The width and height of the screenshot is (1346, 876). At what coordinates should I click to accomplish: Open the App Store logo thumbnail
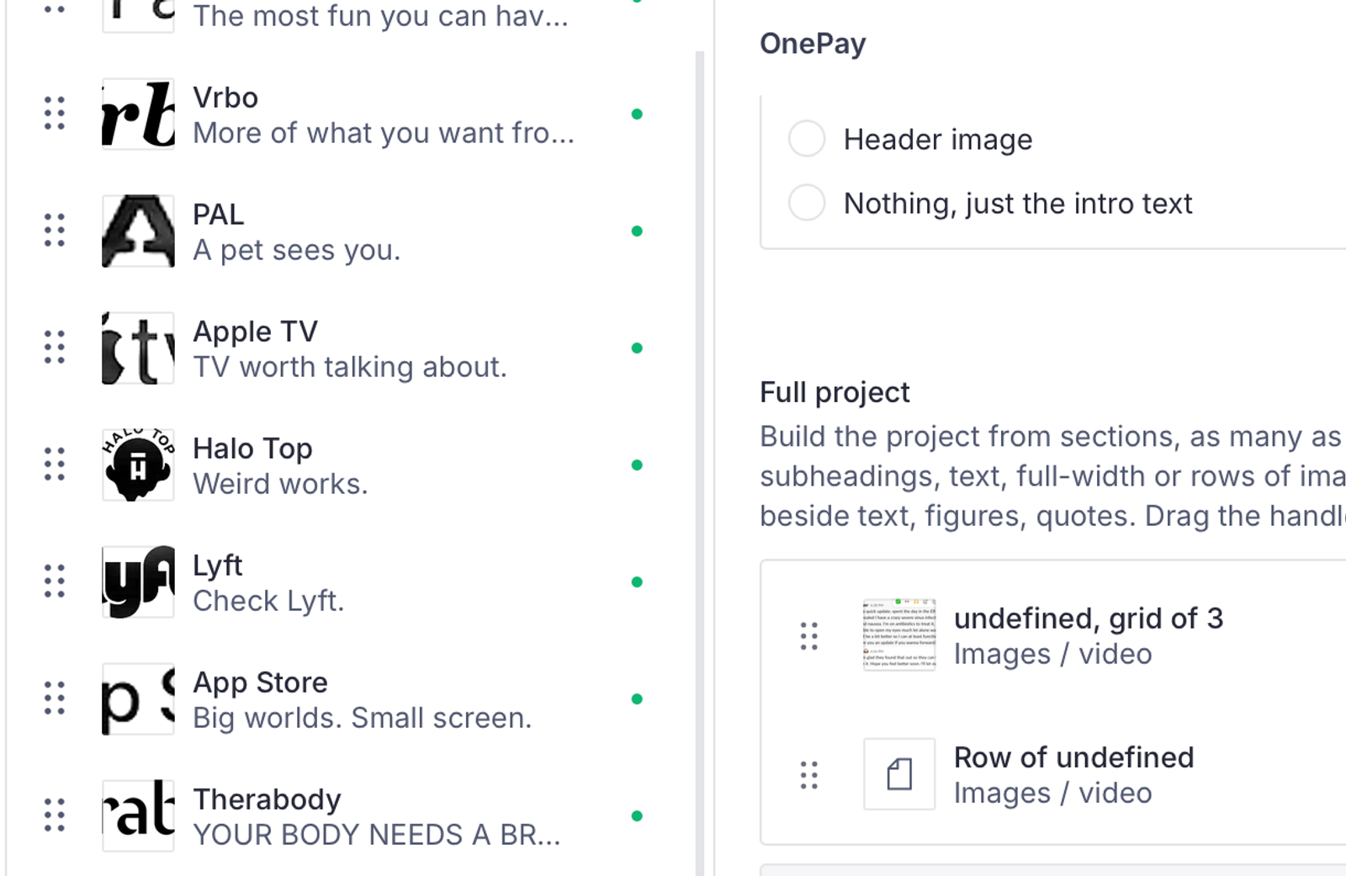(138, 698)
